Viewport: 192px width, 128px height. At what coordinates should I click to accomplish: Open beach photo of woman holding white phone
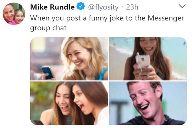(x=148, y=59)
